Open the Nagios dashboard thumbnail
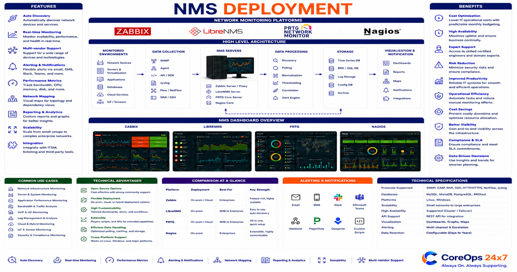517x272 pixels. coord(380,151)
